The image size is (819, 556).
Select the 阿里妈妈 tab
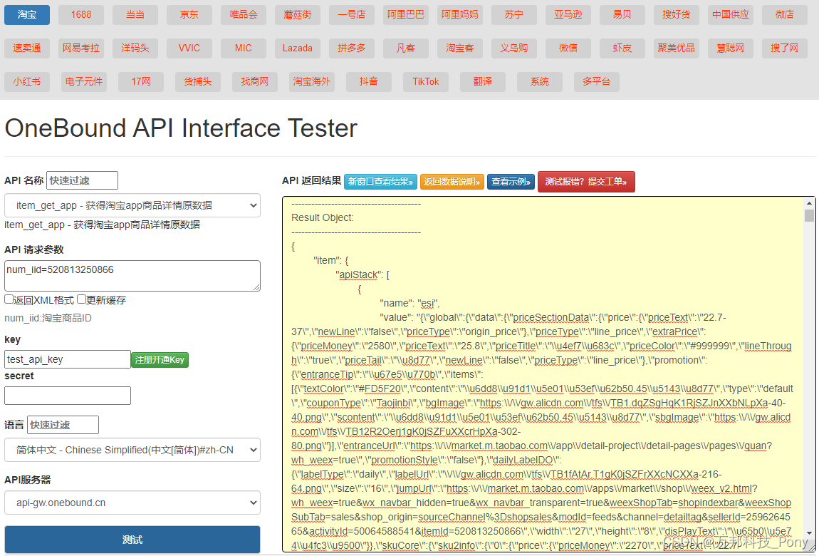tap(459, 15)
